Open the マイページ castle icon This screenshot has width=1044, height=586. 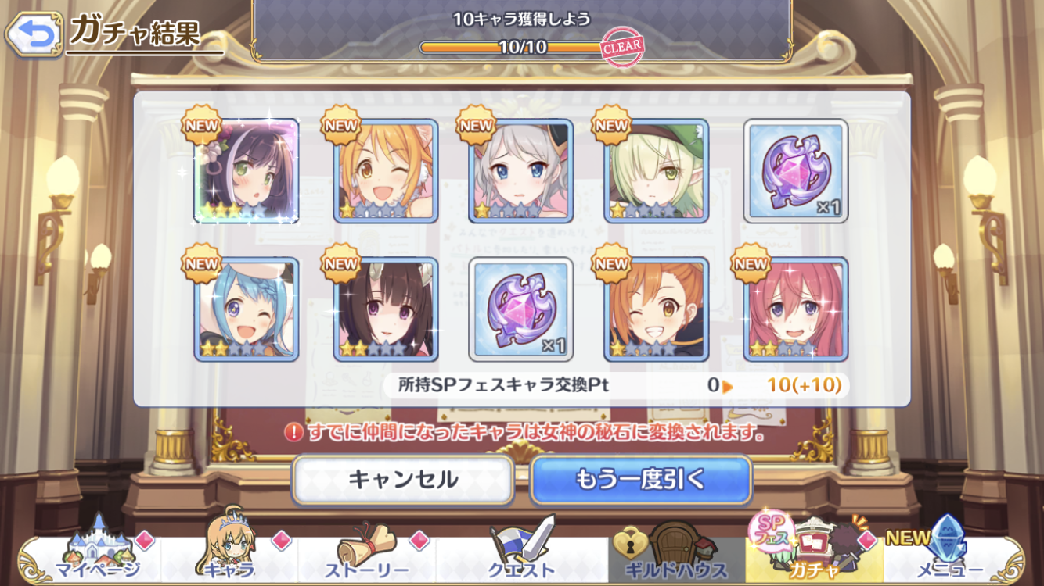tap(98, 550)
